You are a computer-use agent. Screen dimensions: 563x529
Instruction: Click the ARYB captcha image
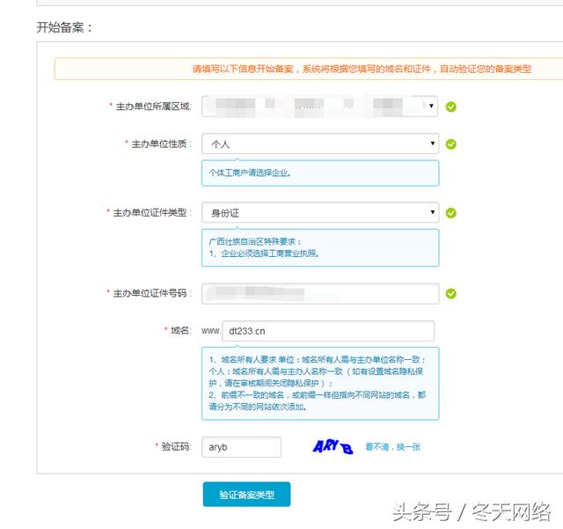click(333, 447)
